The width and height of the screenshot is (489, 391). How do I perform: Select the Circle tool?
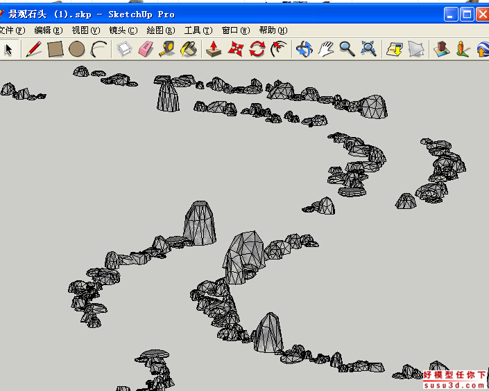tap(77, 49)
